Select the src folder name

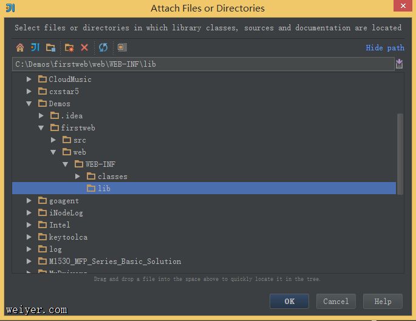pyautogui.click(x=80, y=140)
